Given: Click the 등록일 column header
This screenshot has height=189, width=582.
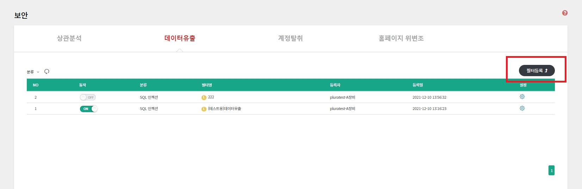Looking at the screenshot, I should pos(417,85).
